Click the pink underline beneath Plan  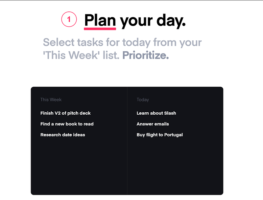100,29
